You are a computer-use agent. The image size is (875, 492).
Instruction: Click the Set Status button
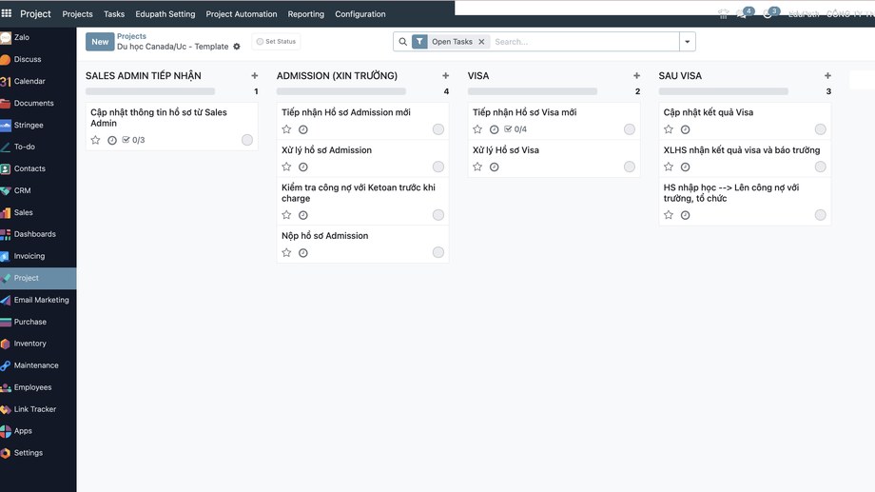[x=276, y=41]
